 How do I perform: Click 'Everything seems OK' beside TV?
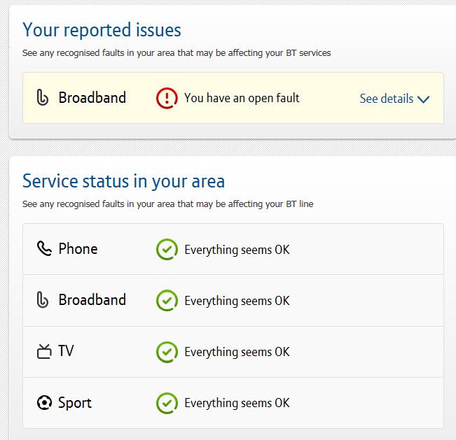237,352
